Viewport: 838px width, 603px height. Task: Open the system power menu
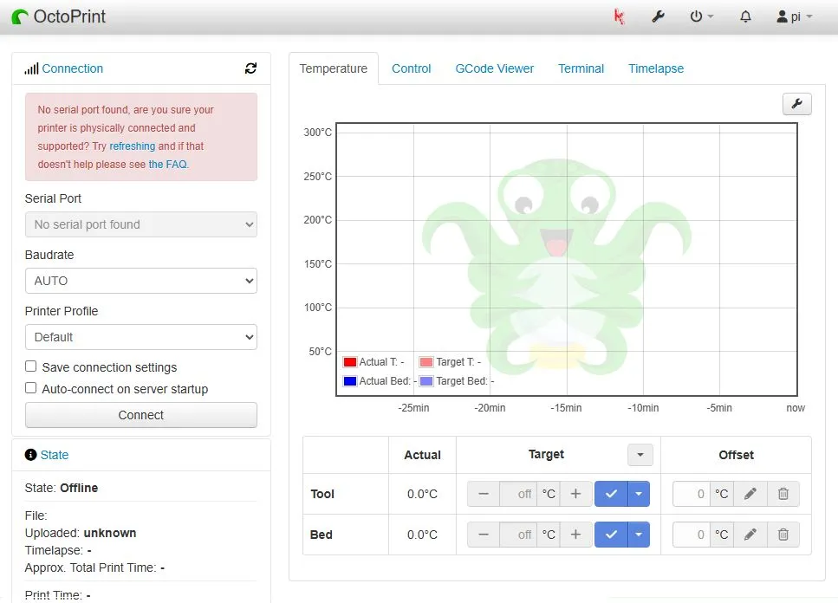tap(701, 16)
